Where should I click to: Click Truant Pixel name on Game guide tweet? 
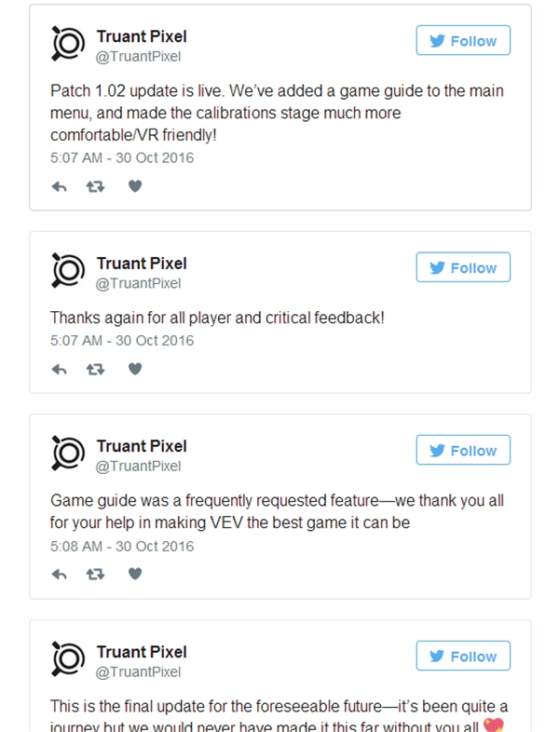(142, 446)
